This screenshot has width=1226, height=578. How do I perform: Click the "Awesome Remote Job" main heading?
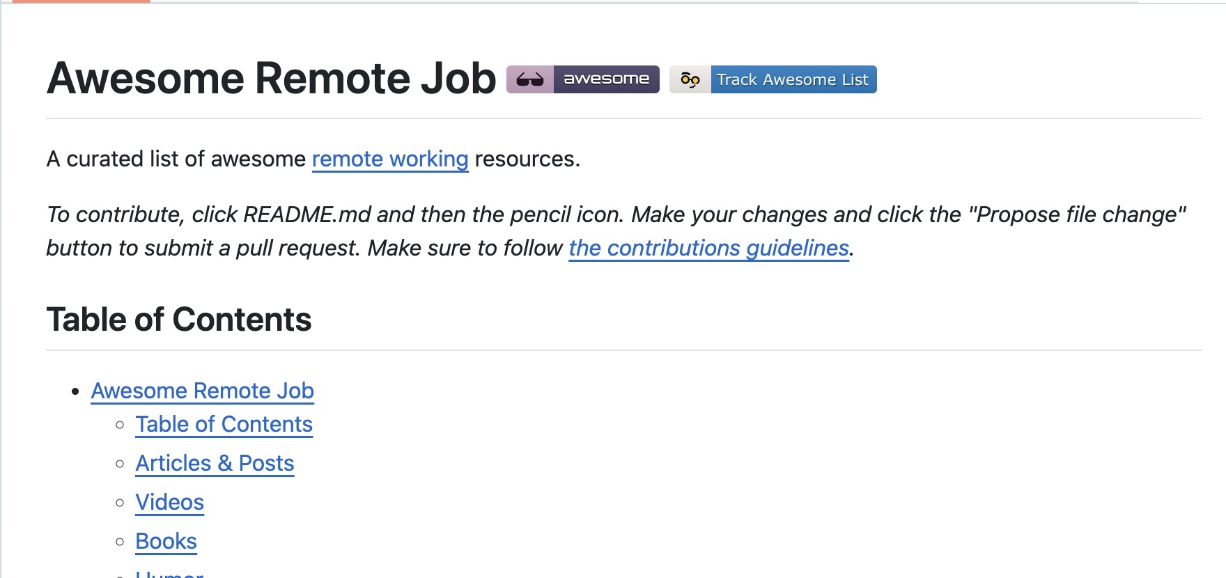coord(272,78)
